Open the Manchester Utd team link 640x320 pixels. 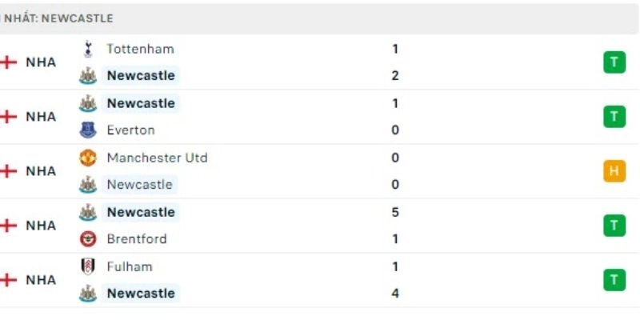click(x=157, y=158)
